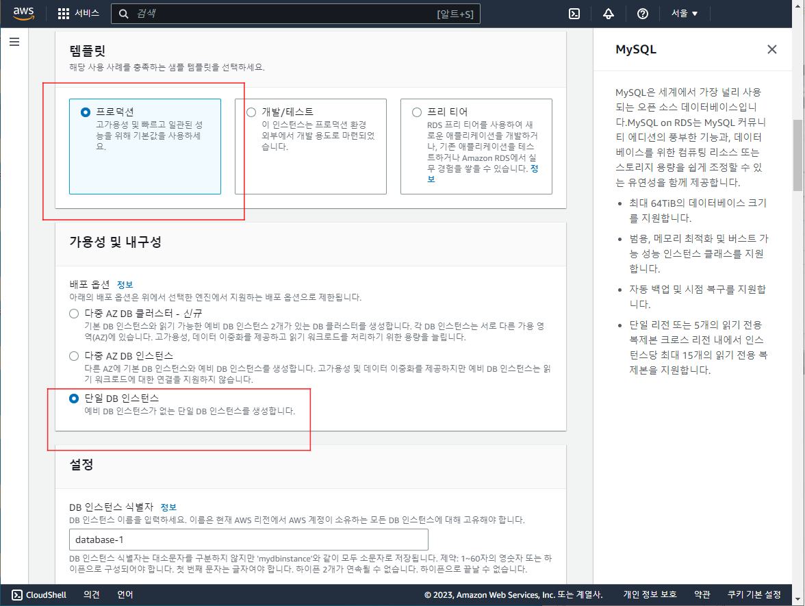The image size is (805, 606).
Task: Click the 설정 section heading
Action: pyautogui.click(x=81, y=464)
